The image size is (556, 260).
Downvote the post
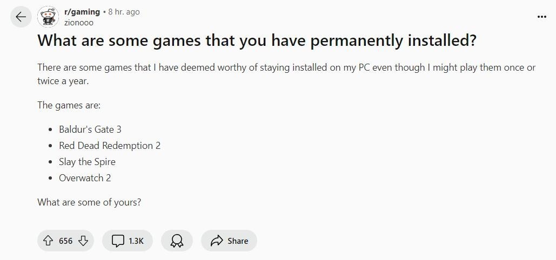(83, 241)
